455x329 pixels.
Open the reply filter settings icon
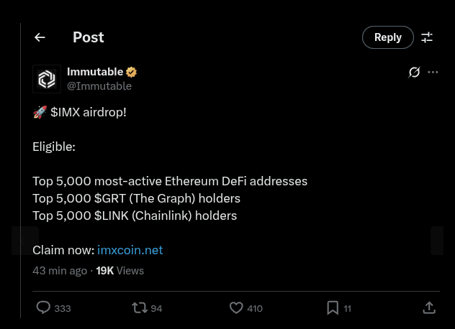[x=427, y=37]
